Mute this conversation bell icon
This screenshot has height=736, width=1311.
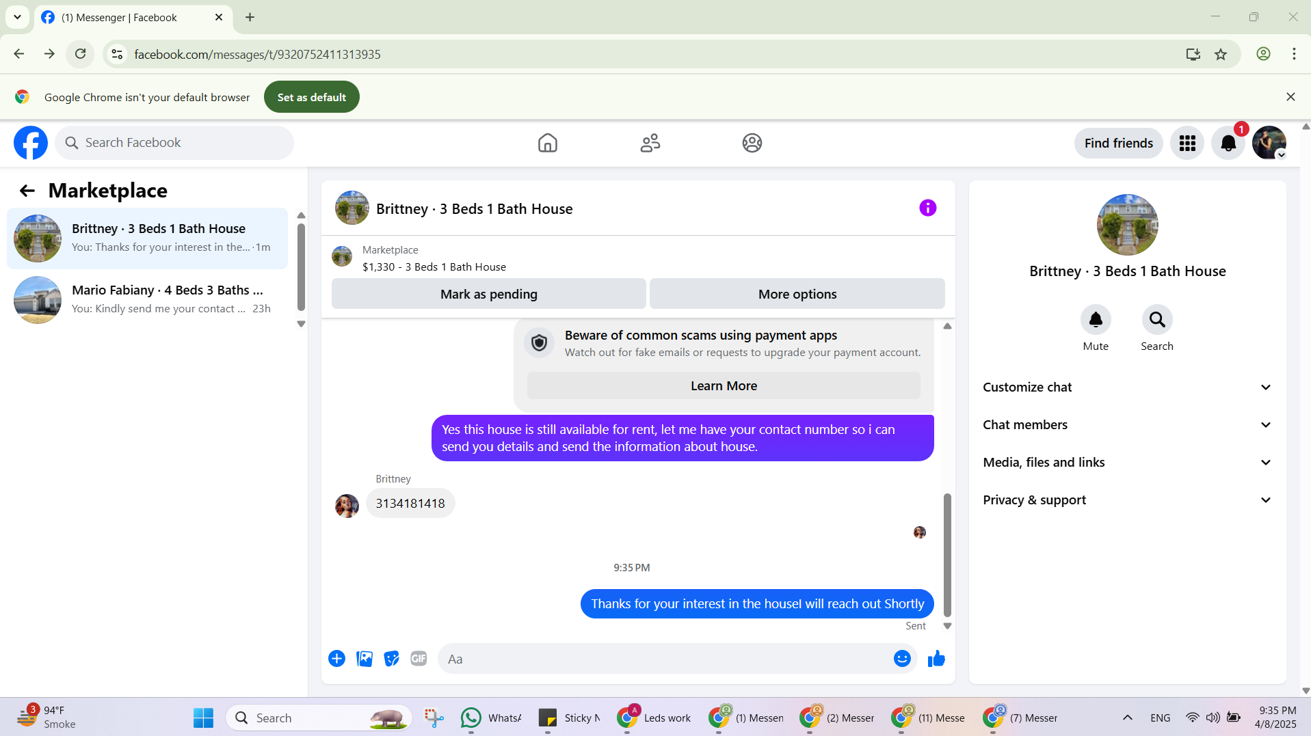click(1096, 320)
